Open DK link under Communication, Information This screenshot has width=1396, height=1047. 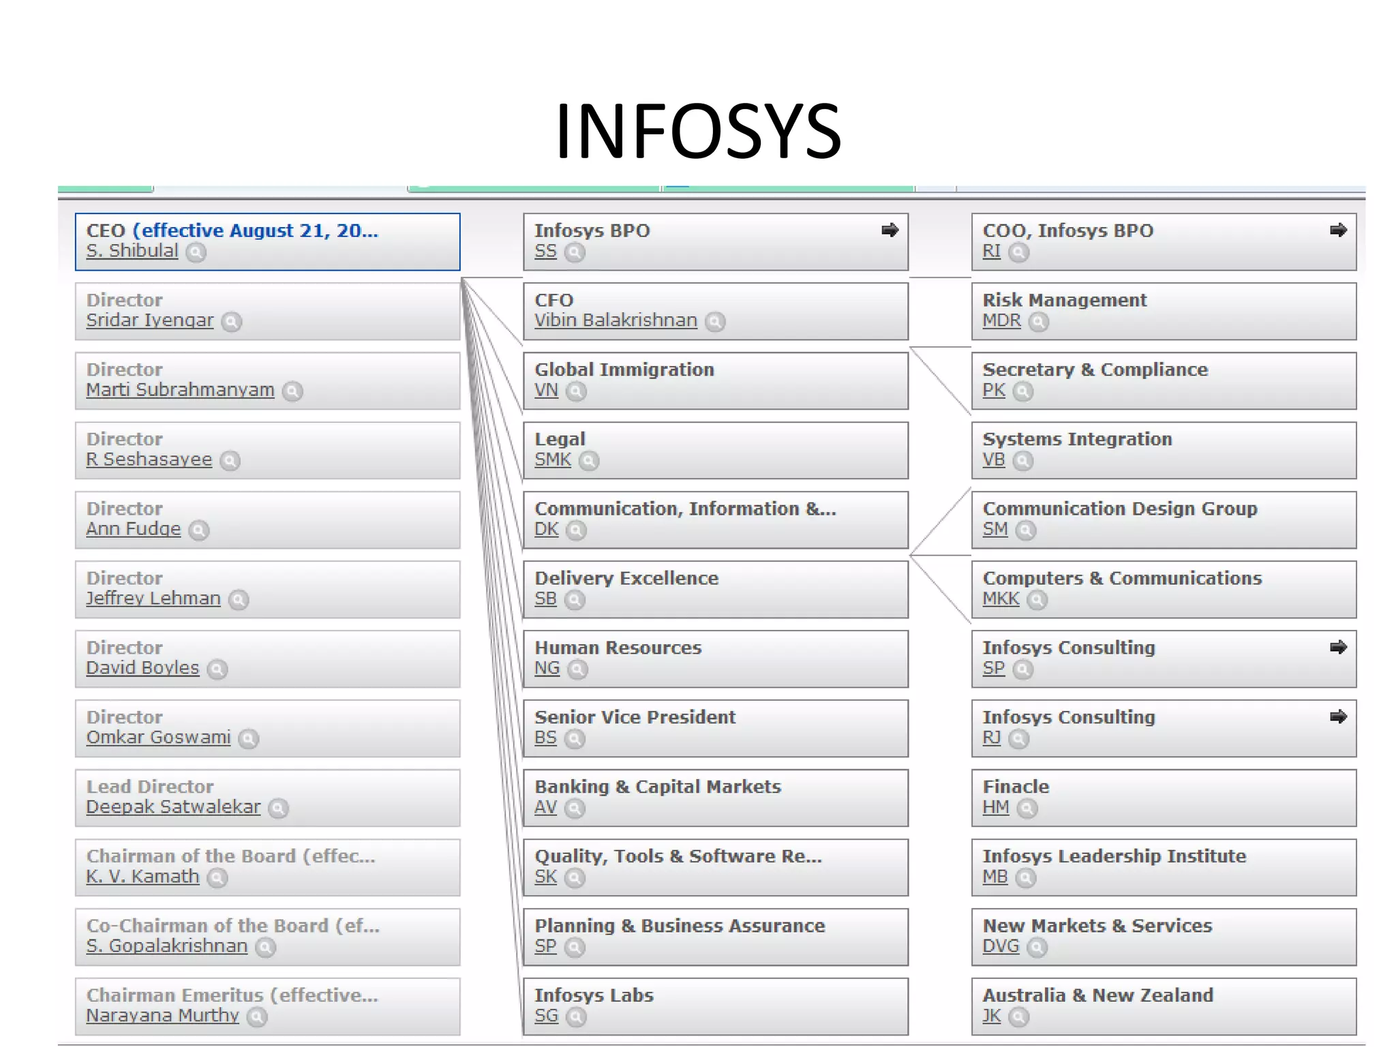(546, 529)
